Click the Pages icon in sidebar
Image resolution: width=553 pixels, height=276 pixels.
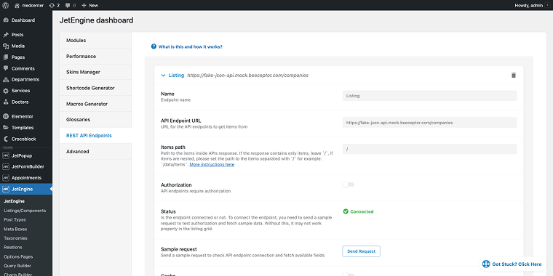(6, 57)
